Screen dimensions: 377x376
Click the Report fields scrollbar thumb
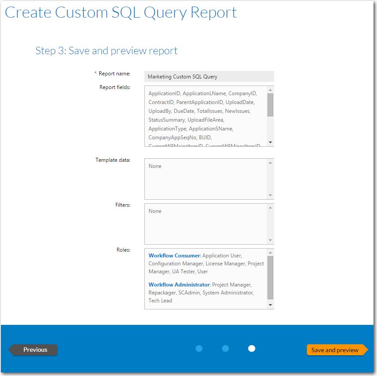click(x=271, y=104)
